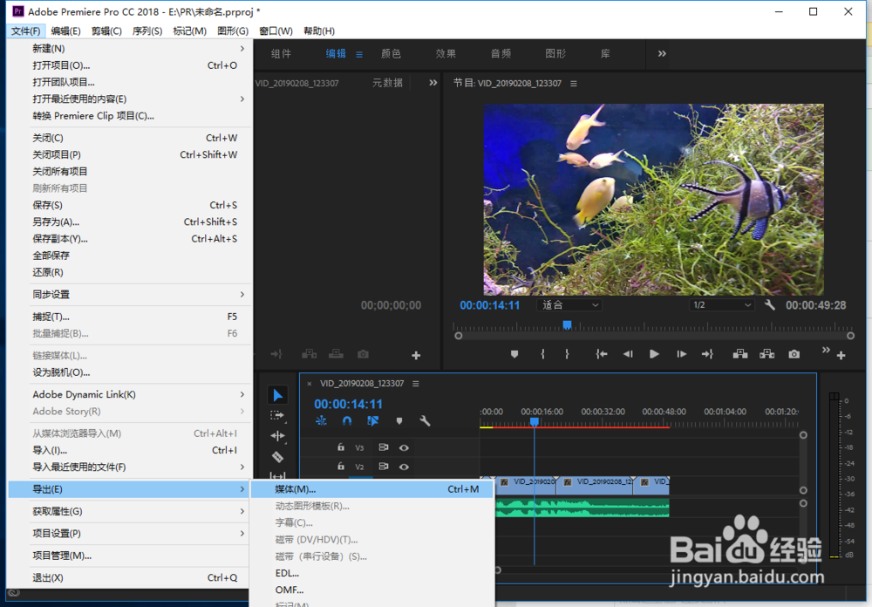Image resolution: width=872 pixels, height=607 pixels.
Task: Hide track V2 output with eye icon
Action: [x=404, y=467]
